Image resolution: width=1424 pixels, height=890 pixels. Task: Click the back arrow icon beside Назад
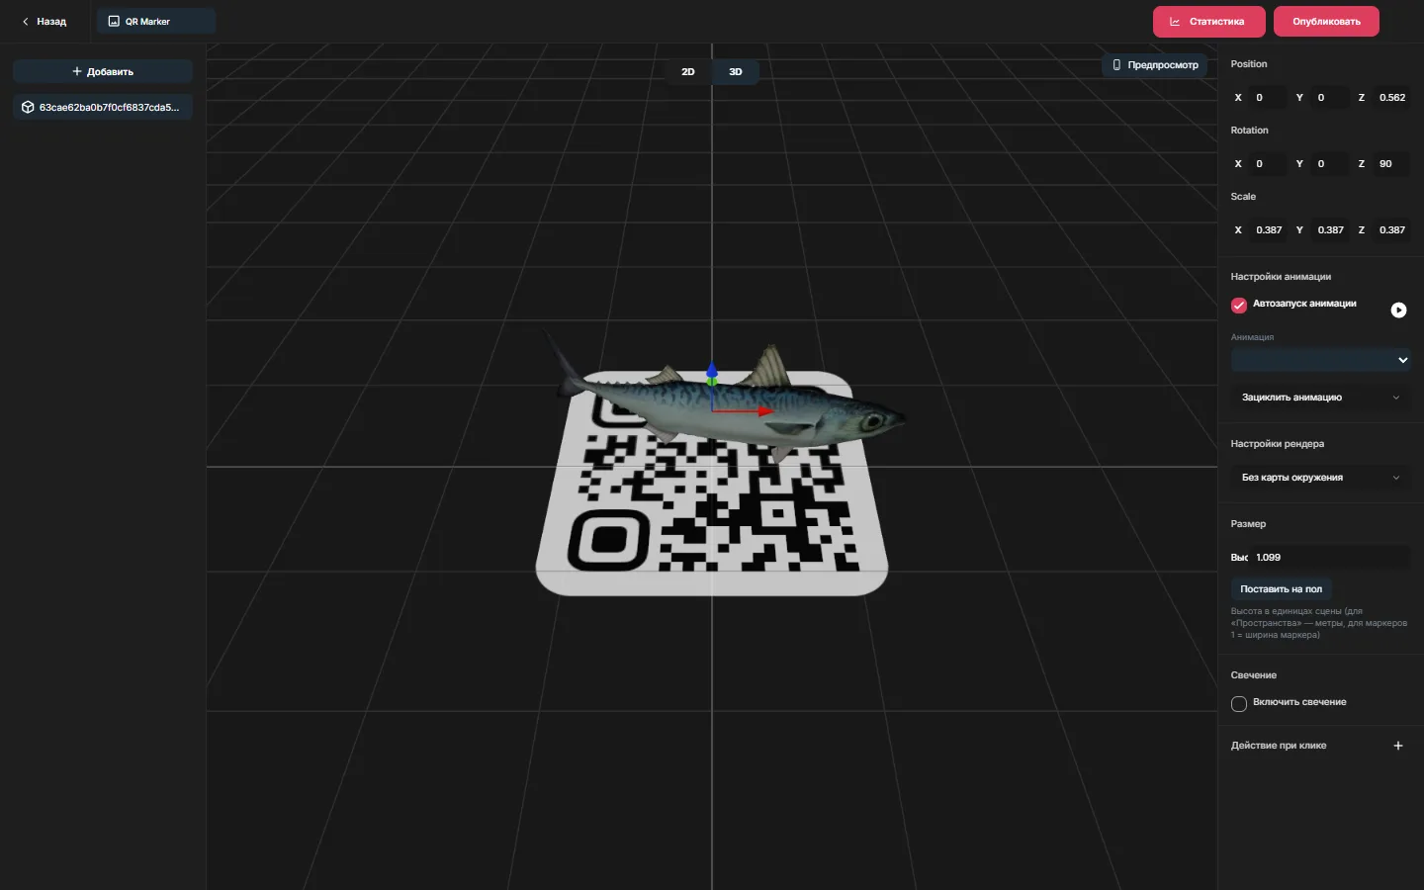pos(26,22)
